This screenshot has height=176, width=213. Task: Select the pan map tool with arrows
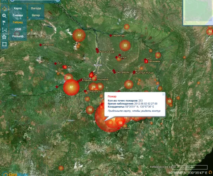[4, 9]
